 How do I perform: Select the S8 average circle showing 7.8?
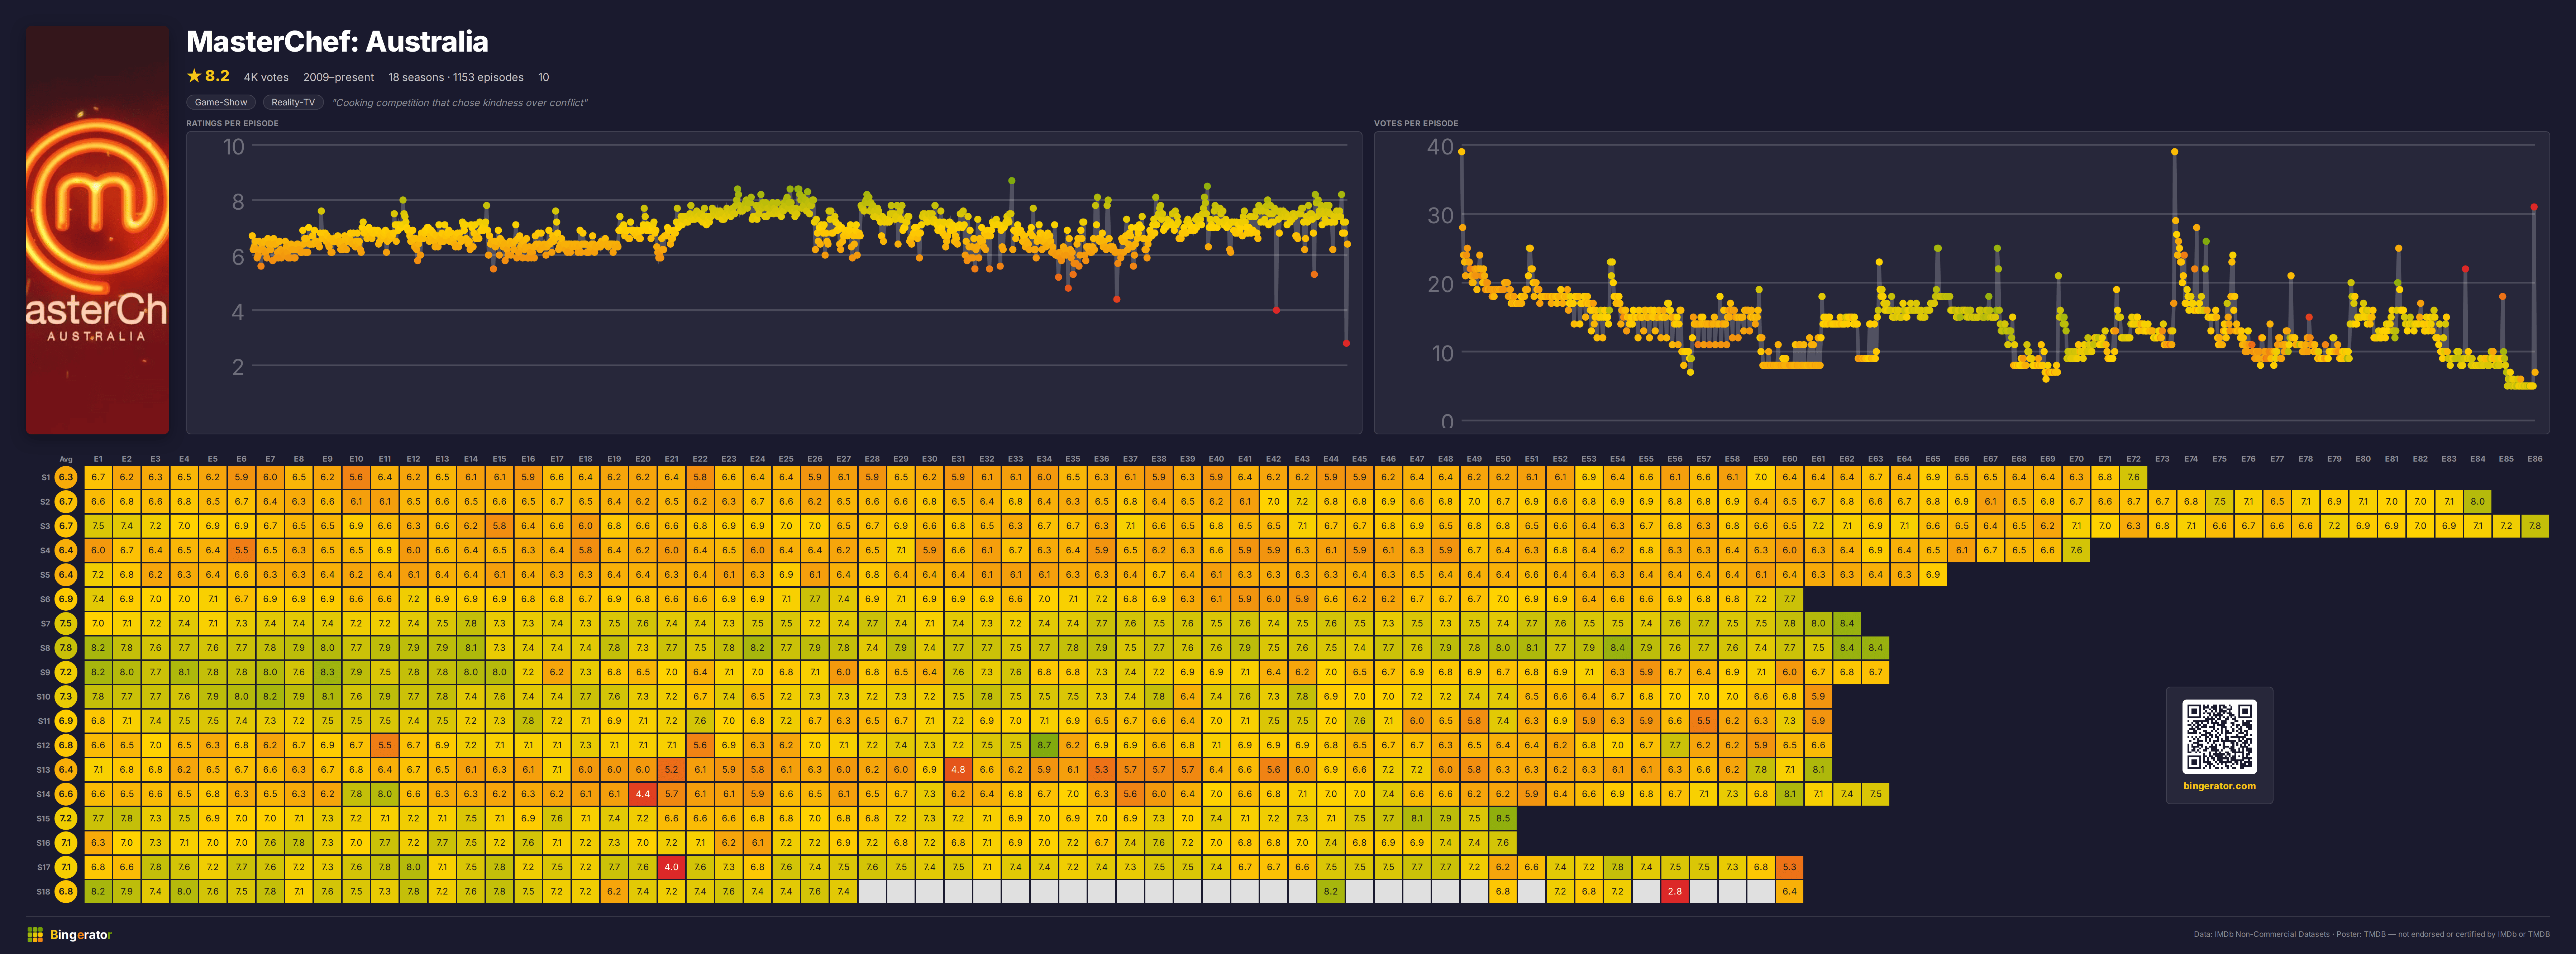click(x=66, y=647)
